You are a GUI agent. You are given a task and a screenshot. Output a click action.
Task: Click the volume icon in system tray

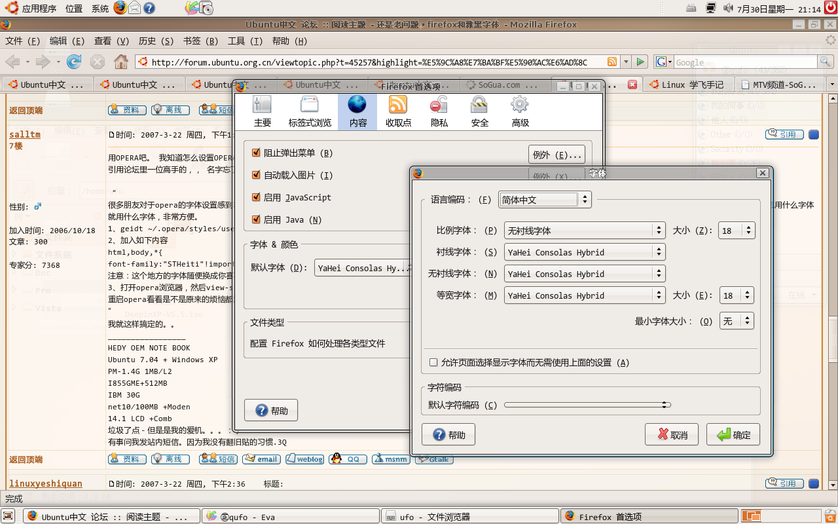tap(729, 8)
